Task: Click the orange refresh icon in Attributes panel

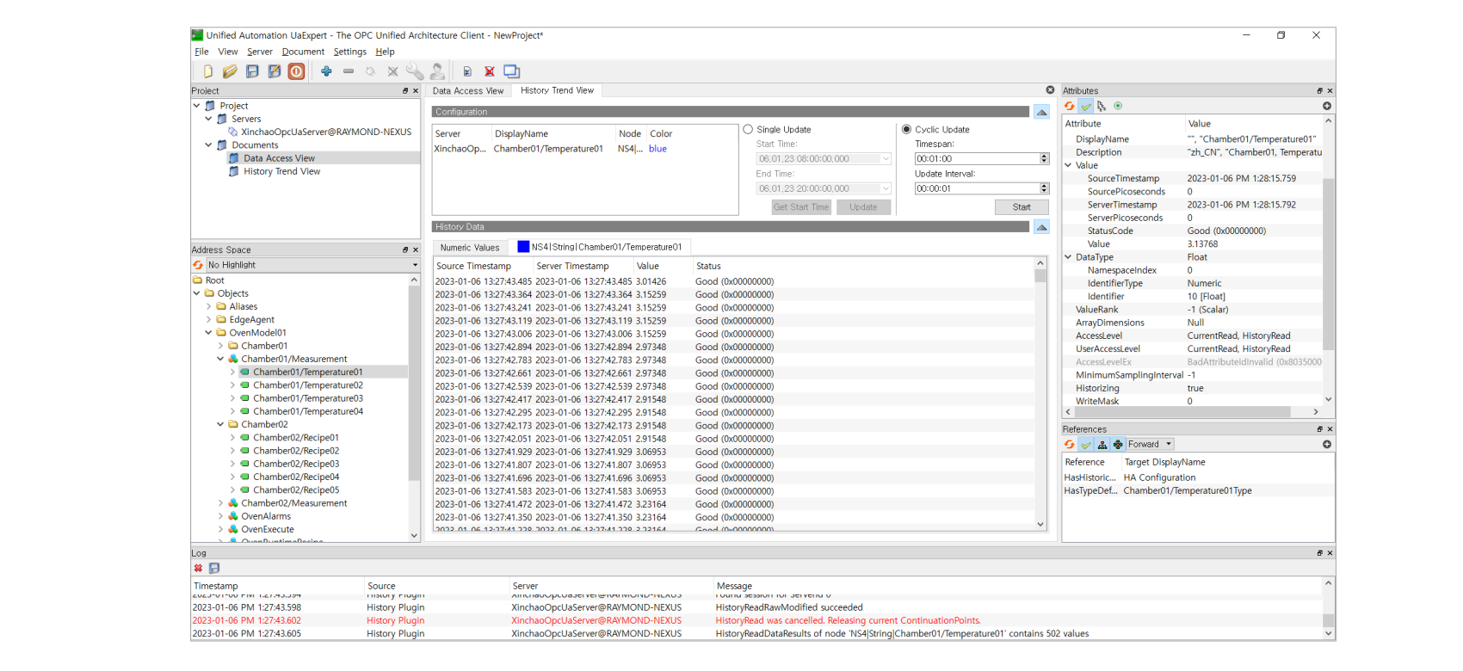Action: point(1070,106)
